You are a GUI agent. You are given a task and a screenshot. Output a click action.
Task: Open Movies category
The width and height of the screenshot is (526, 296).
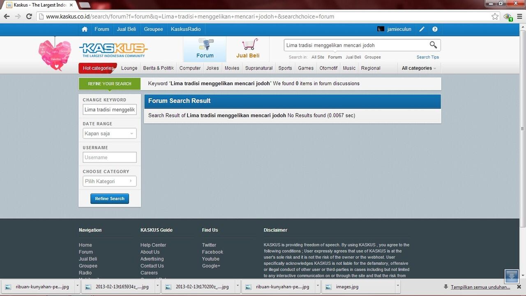pyautogui.click(x=232, y=68)
